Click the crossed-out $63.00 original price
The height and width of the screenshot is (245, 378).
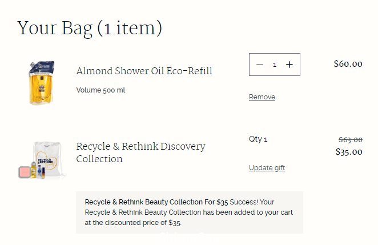pos(350,139)
